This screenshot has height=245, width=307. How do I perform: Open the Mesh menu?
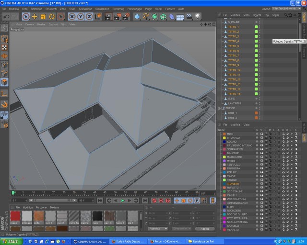tap(63, 9)
